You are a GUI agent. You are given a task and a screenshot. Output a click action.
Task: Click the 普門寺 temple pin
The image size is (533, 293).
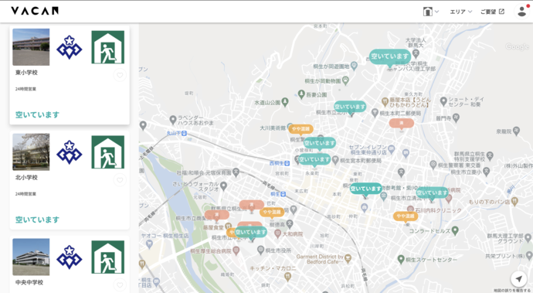[457, 118]
